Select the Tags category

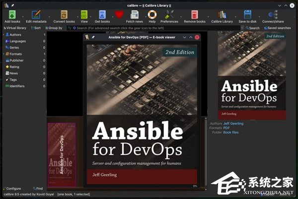click(x=25, y=80)
